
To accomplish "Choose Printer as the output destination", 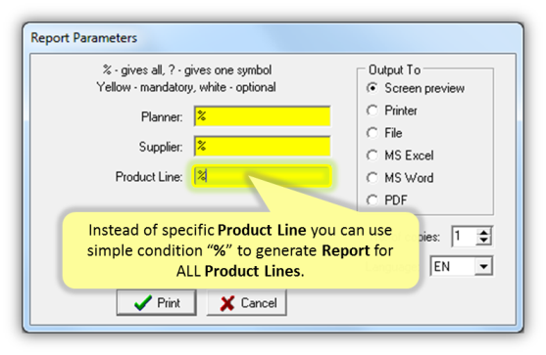I will click(372, 111).
